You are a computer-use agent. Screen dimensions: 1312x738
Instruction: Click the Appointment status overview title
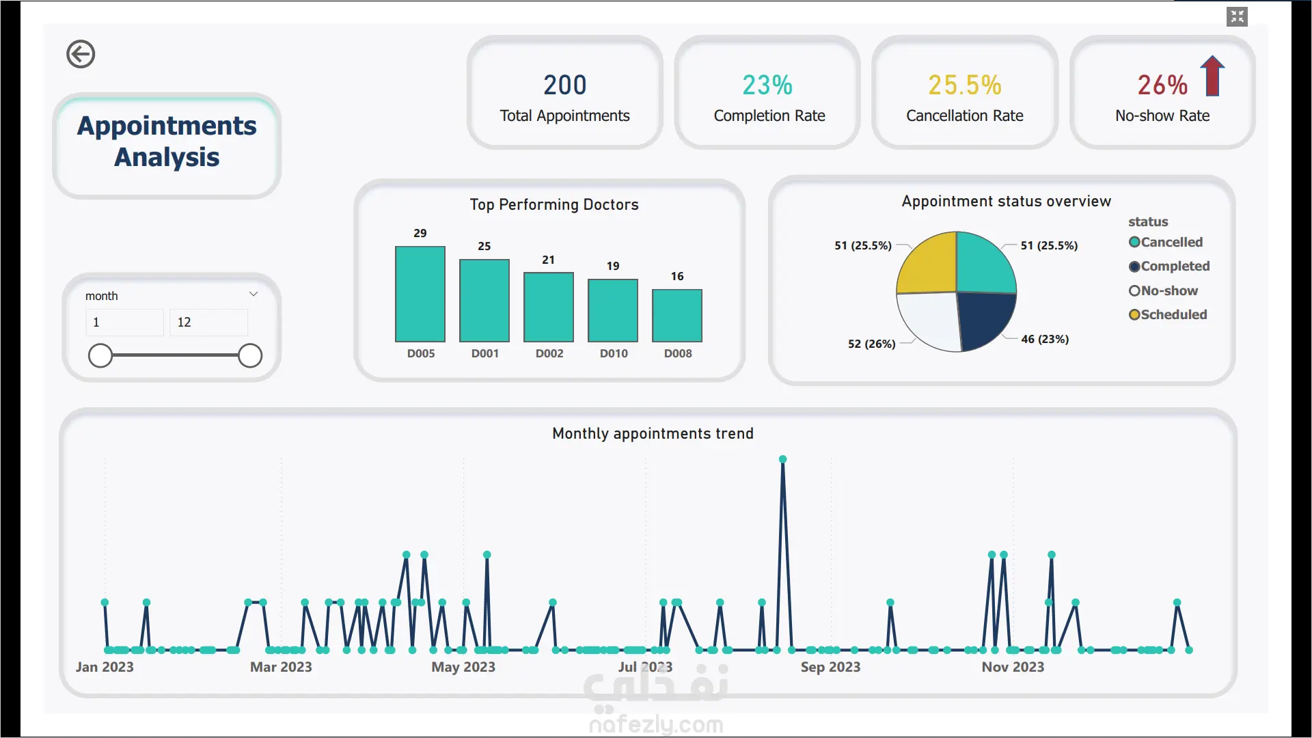pyautogui.click(x=1007, y=201)
